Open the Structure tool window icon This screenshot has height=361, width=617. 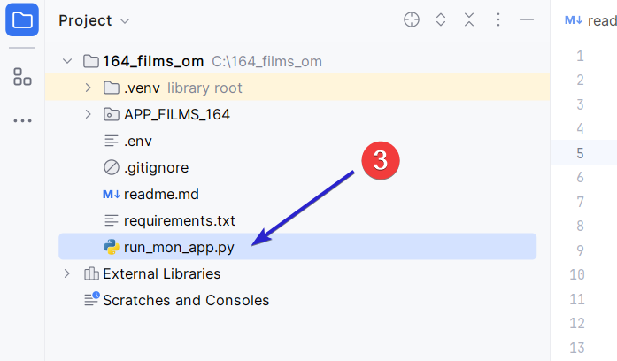tap(22, 77)
